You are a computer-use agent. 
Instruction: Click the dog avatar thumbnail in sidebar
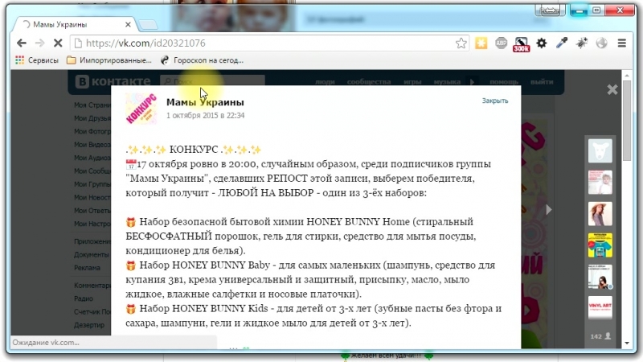[x=600, y=150]
